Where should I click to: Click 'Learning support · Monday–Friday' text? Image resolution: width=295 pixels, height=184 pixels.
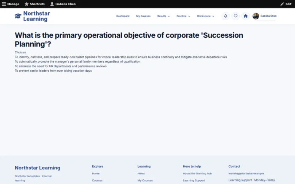coord(252,180)
